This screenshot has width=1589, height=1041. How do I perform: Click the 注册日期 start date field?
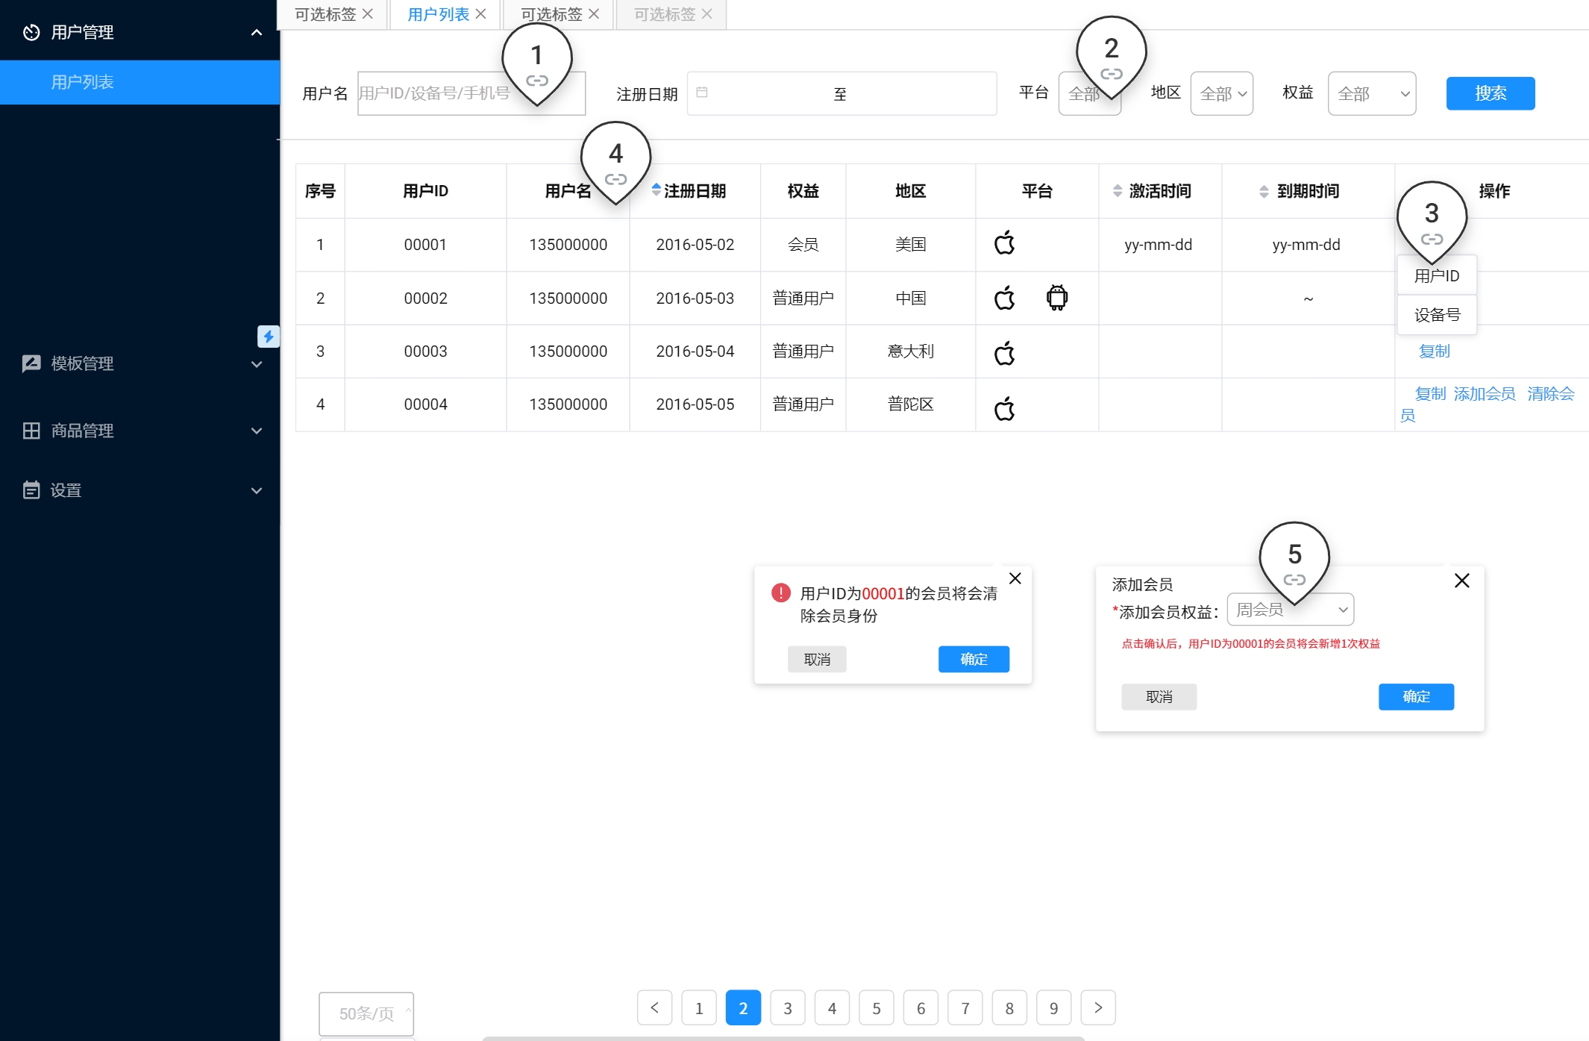coord(761,93)
